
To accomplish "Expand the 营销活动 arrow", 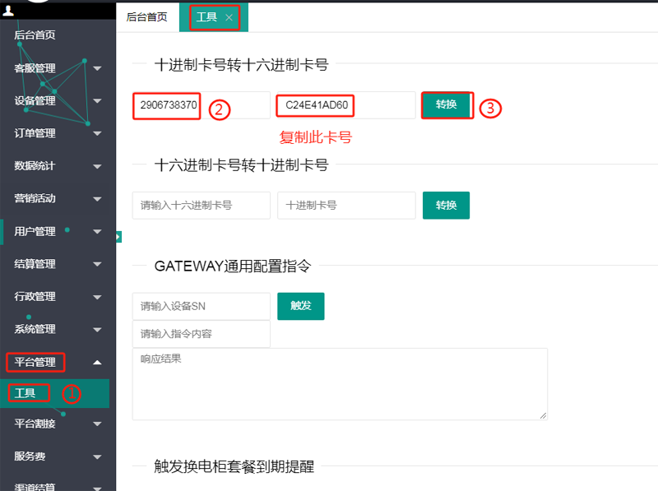I will pos(97,199).
